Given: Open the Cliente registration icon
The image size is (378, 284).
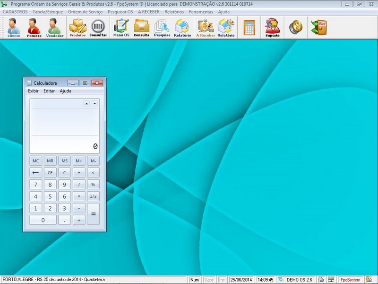Looking at the screenshot, I should 14,27.
